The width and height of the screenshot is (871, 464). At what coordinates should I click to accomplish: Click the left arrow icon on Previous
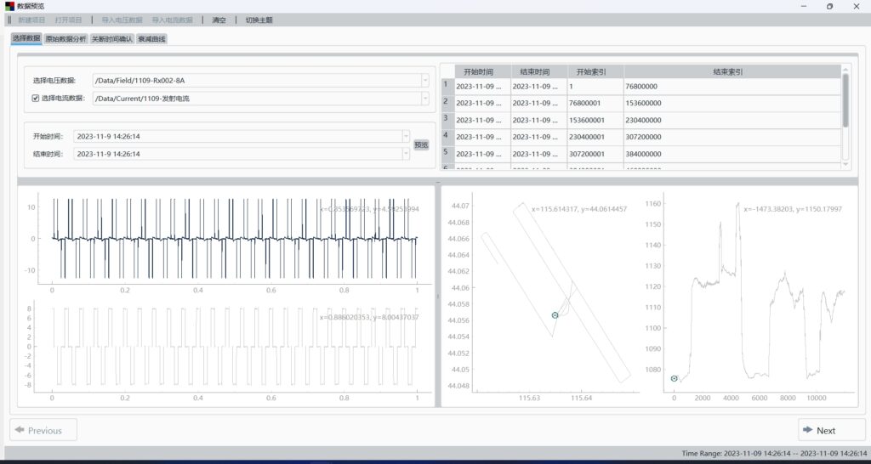(x=20, y=430)
